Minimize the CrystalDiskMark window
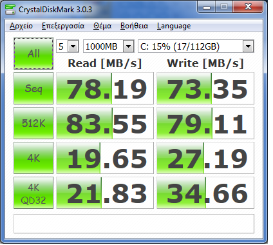 [x=207, y=7]
